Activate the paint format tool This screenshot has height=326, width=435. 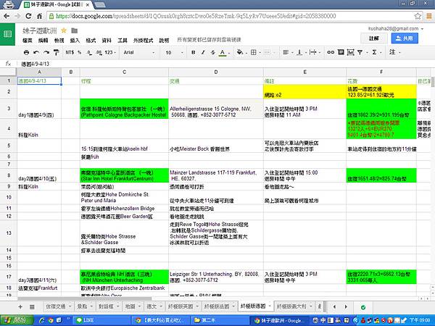[x=56, y=52]
